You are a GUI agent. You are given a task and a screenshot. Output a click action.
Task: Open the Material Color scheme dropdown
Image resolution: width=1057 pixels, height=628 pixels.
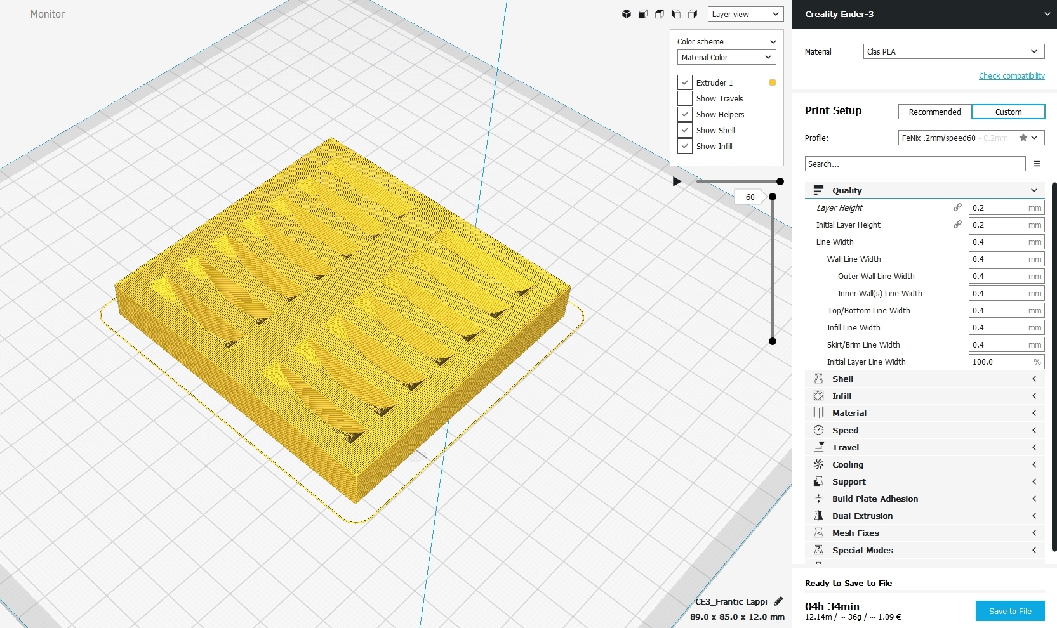726,57
